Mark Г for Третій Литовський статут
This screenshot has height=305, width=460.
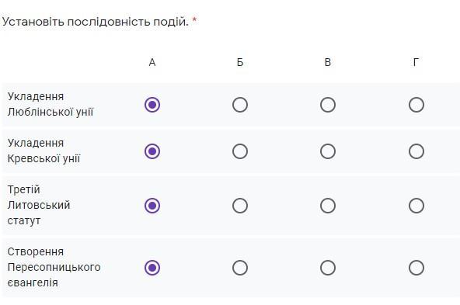(x=416, y=206)
